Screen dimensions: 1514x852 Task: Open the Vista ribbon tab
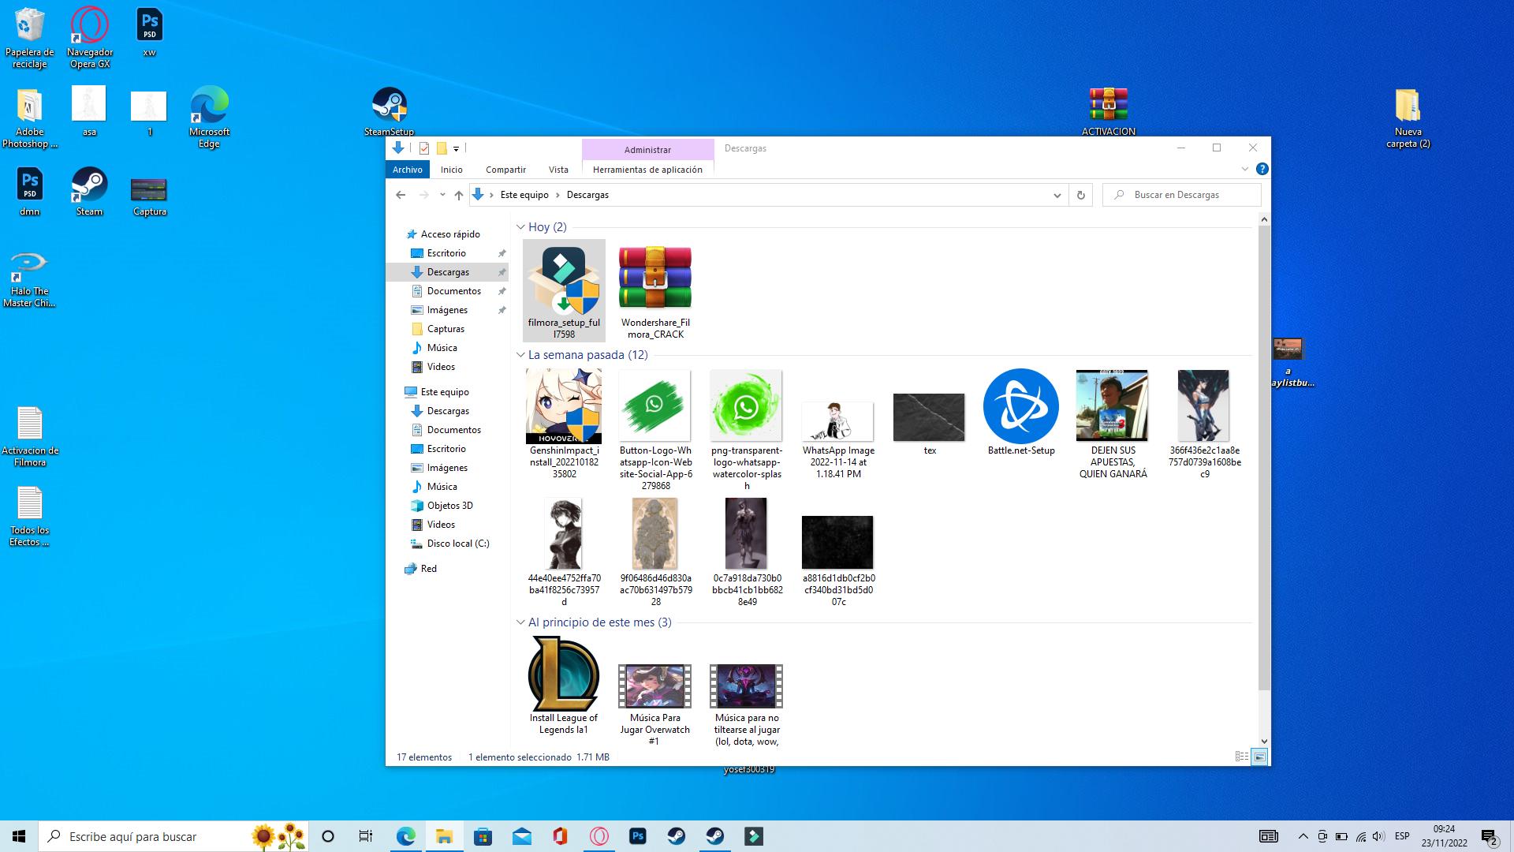[x=558, y=170]
